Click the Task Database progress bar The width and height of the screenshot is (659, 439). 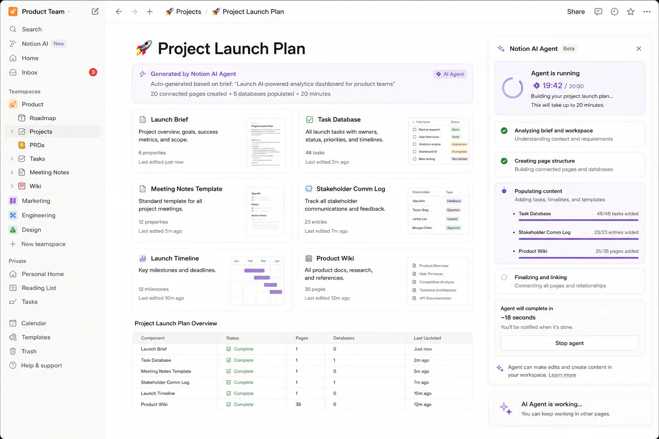pos(578,220)
